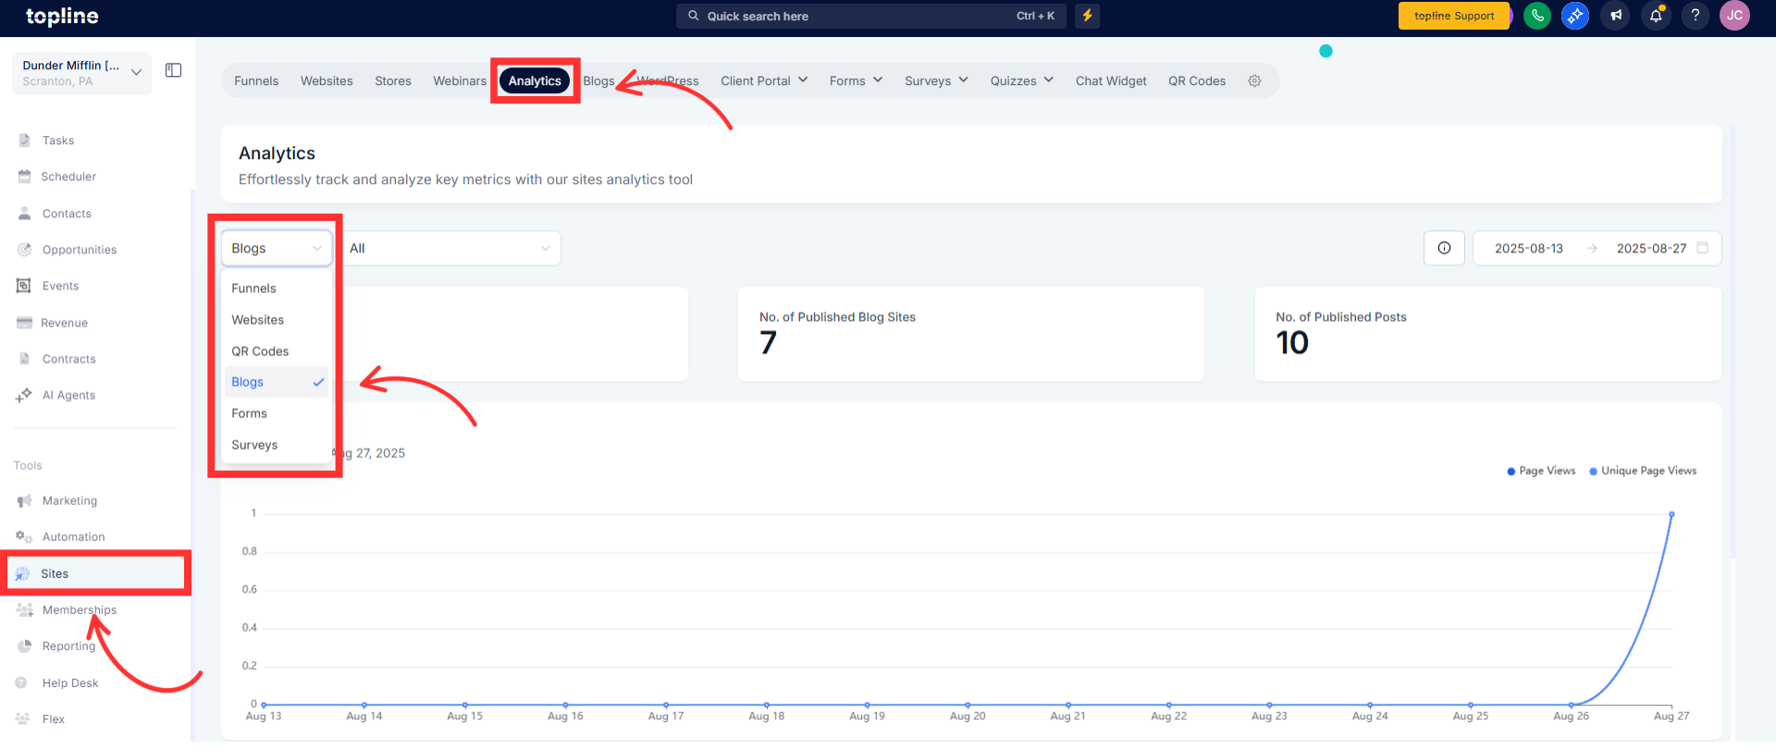
Task: Switch to the Webinars tab
Action: pyautogui.click(x=460, y=81)
